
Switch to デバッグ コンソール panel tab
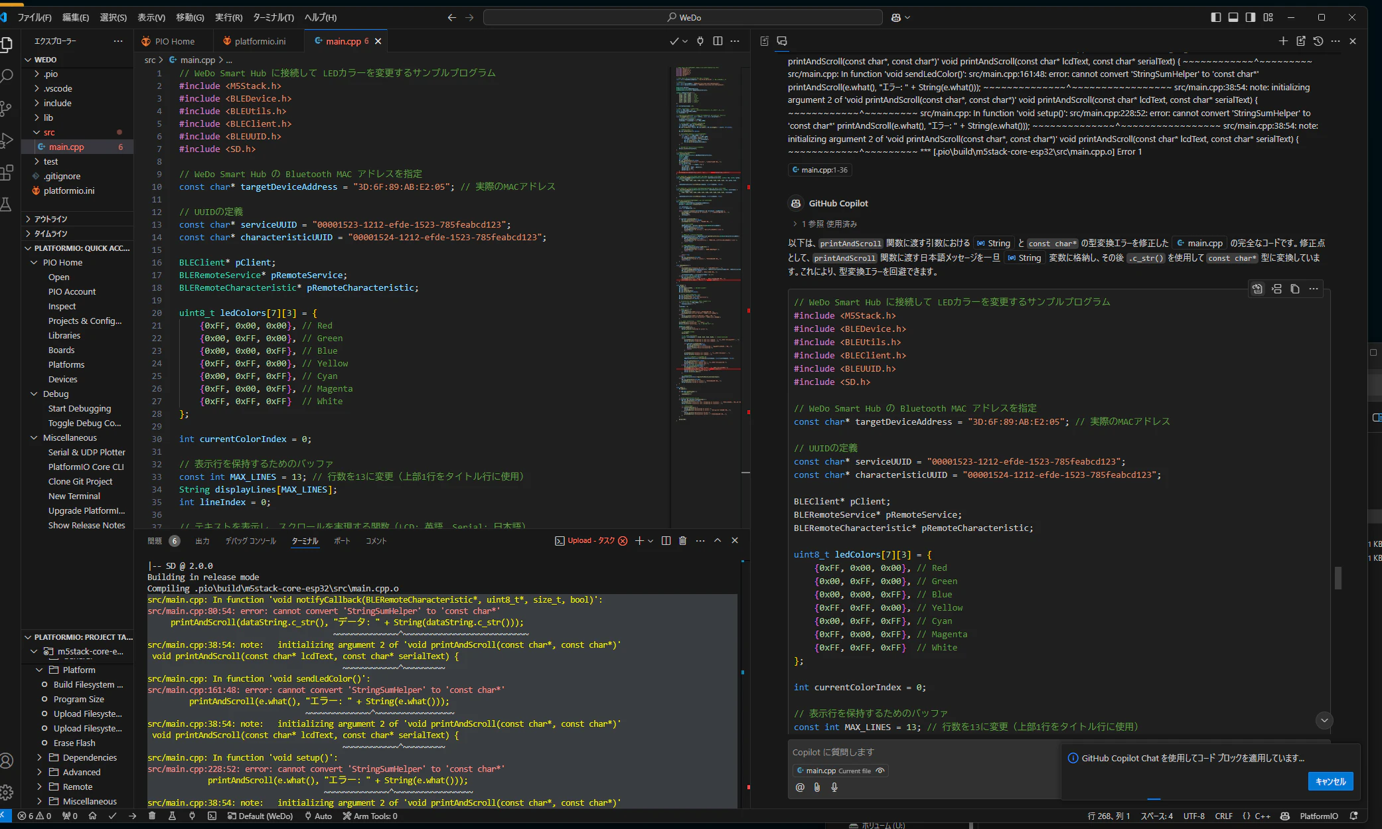pos(250,540)
